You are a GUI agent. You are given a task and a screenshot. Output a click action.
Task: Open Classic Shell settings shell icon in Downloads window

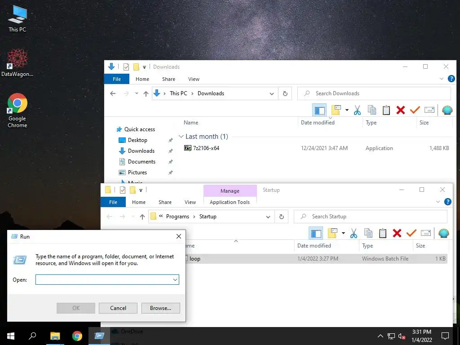pyautogui.click(x=447, y=111)
